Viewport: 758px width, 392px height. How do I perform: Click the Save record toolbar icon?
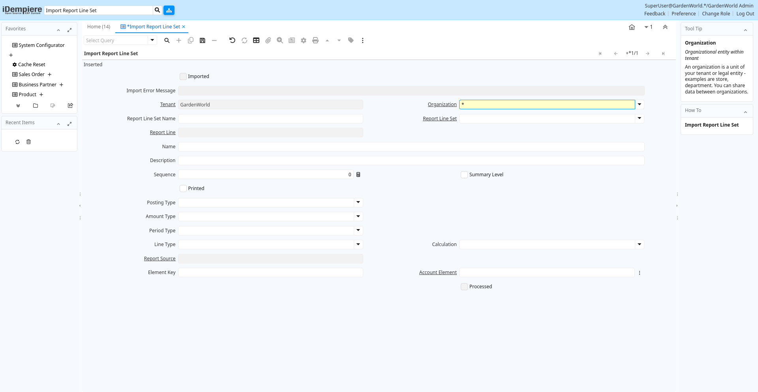[203, 40]
